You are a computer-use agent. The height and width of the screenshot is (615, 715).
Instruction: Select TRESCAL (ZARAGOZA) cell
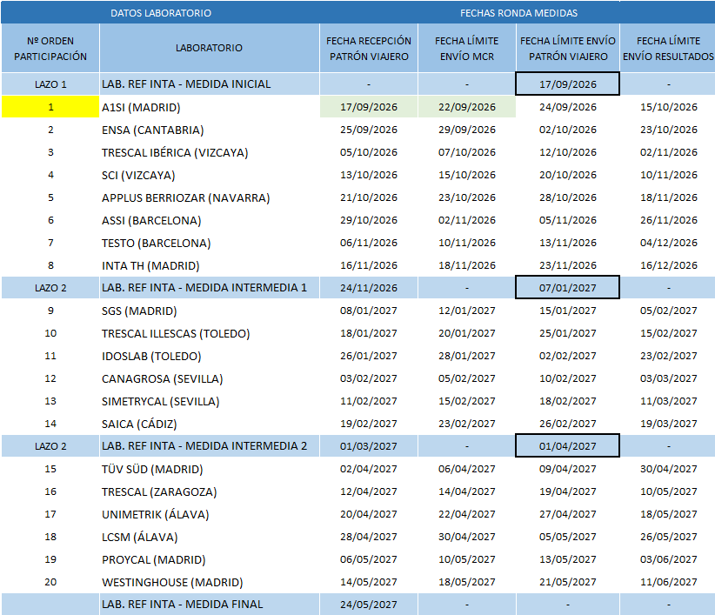pos(210,491)
